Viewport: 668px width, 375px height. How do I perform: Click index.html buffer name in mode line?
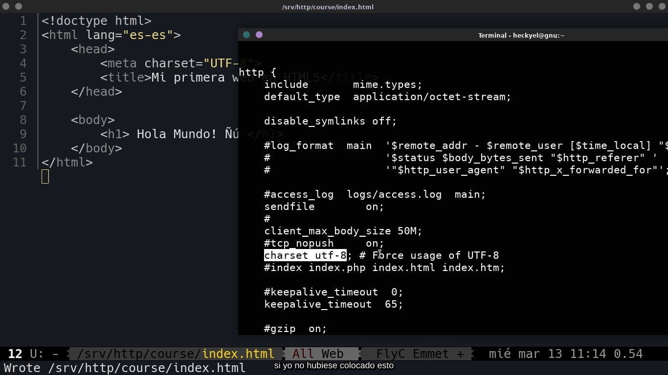coord(238,354)
